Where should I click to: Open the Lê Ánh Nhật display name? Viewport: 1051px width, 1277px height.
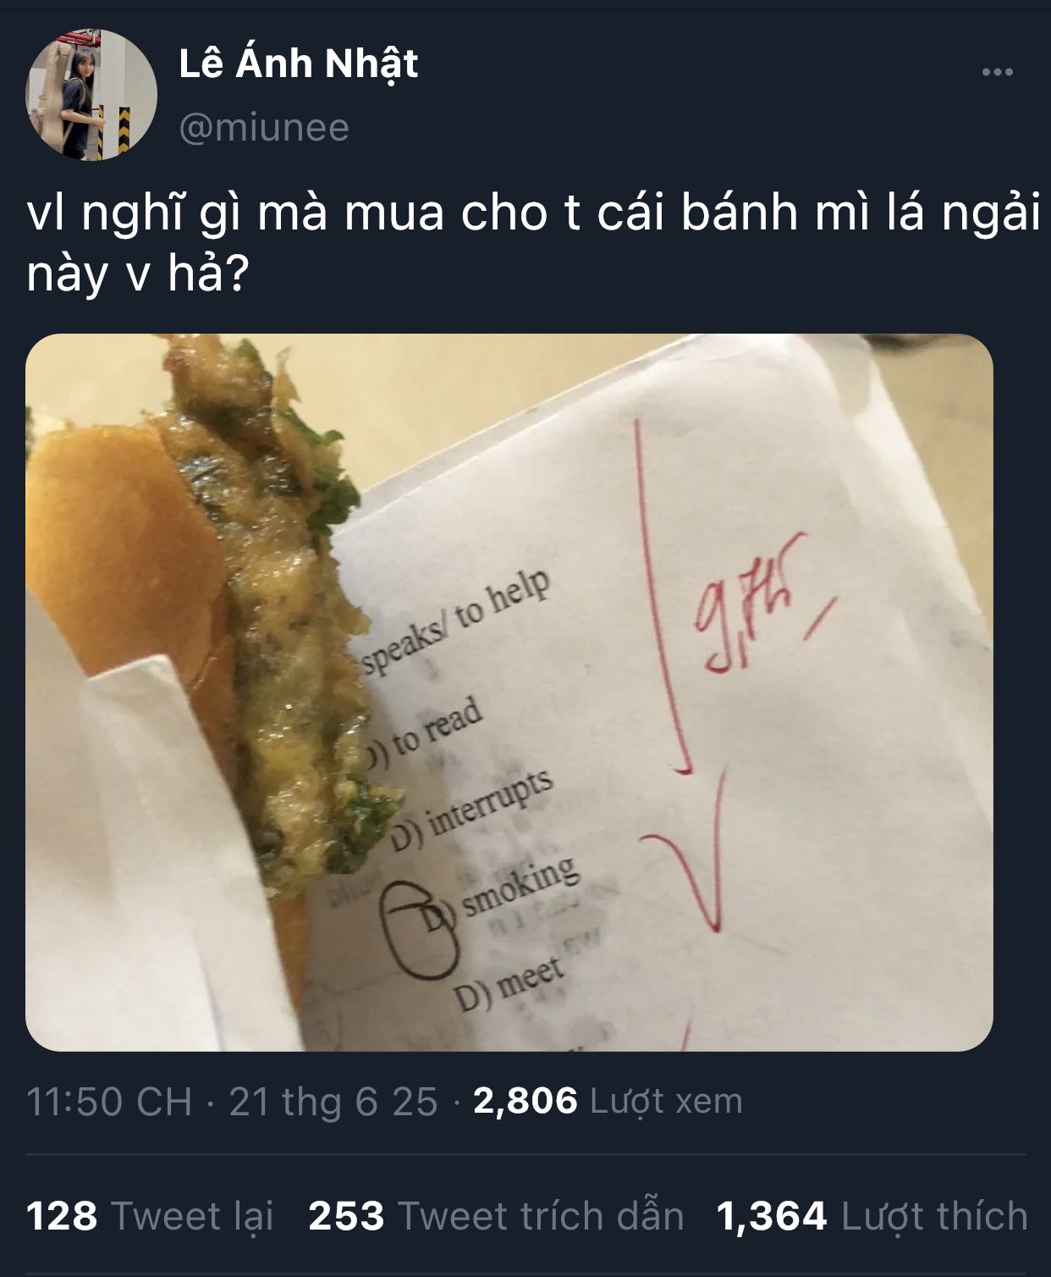click(x=298, y=64)
